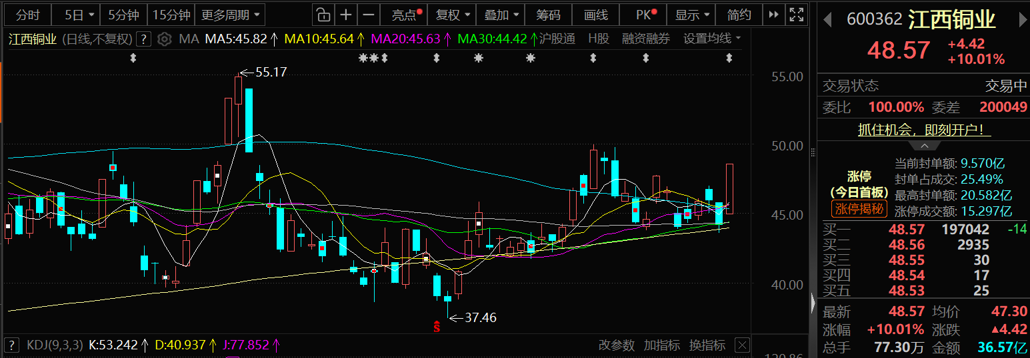
Task: Enter fullscreen chart mode
Action: pyautogui.click(x=795, y=15)
